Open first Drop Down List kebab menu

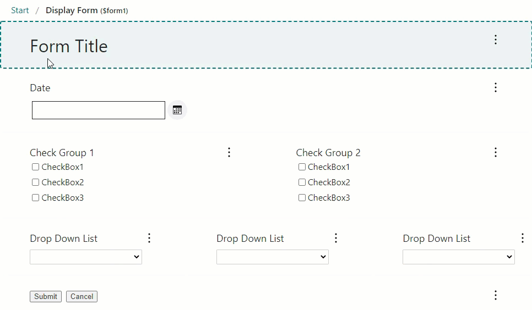149,238
